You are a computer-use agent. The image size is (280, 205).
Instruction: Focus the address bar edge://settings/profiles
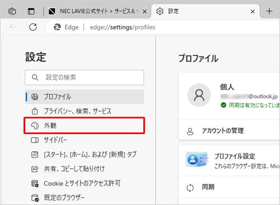click(122, 27)
